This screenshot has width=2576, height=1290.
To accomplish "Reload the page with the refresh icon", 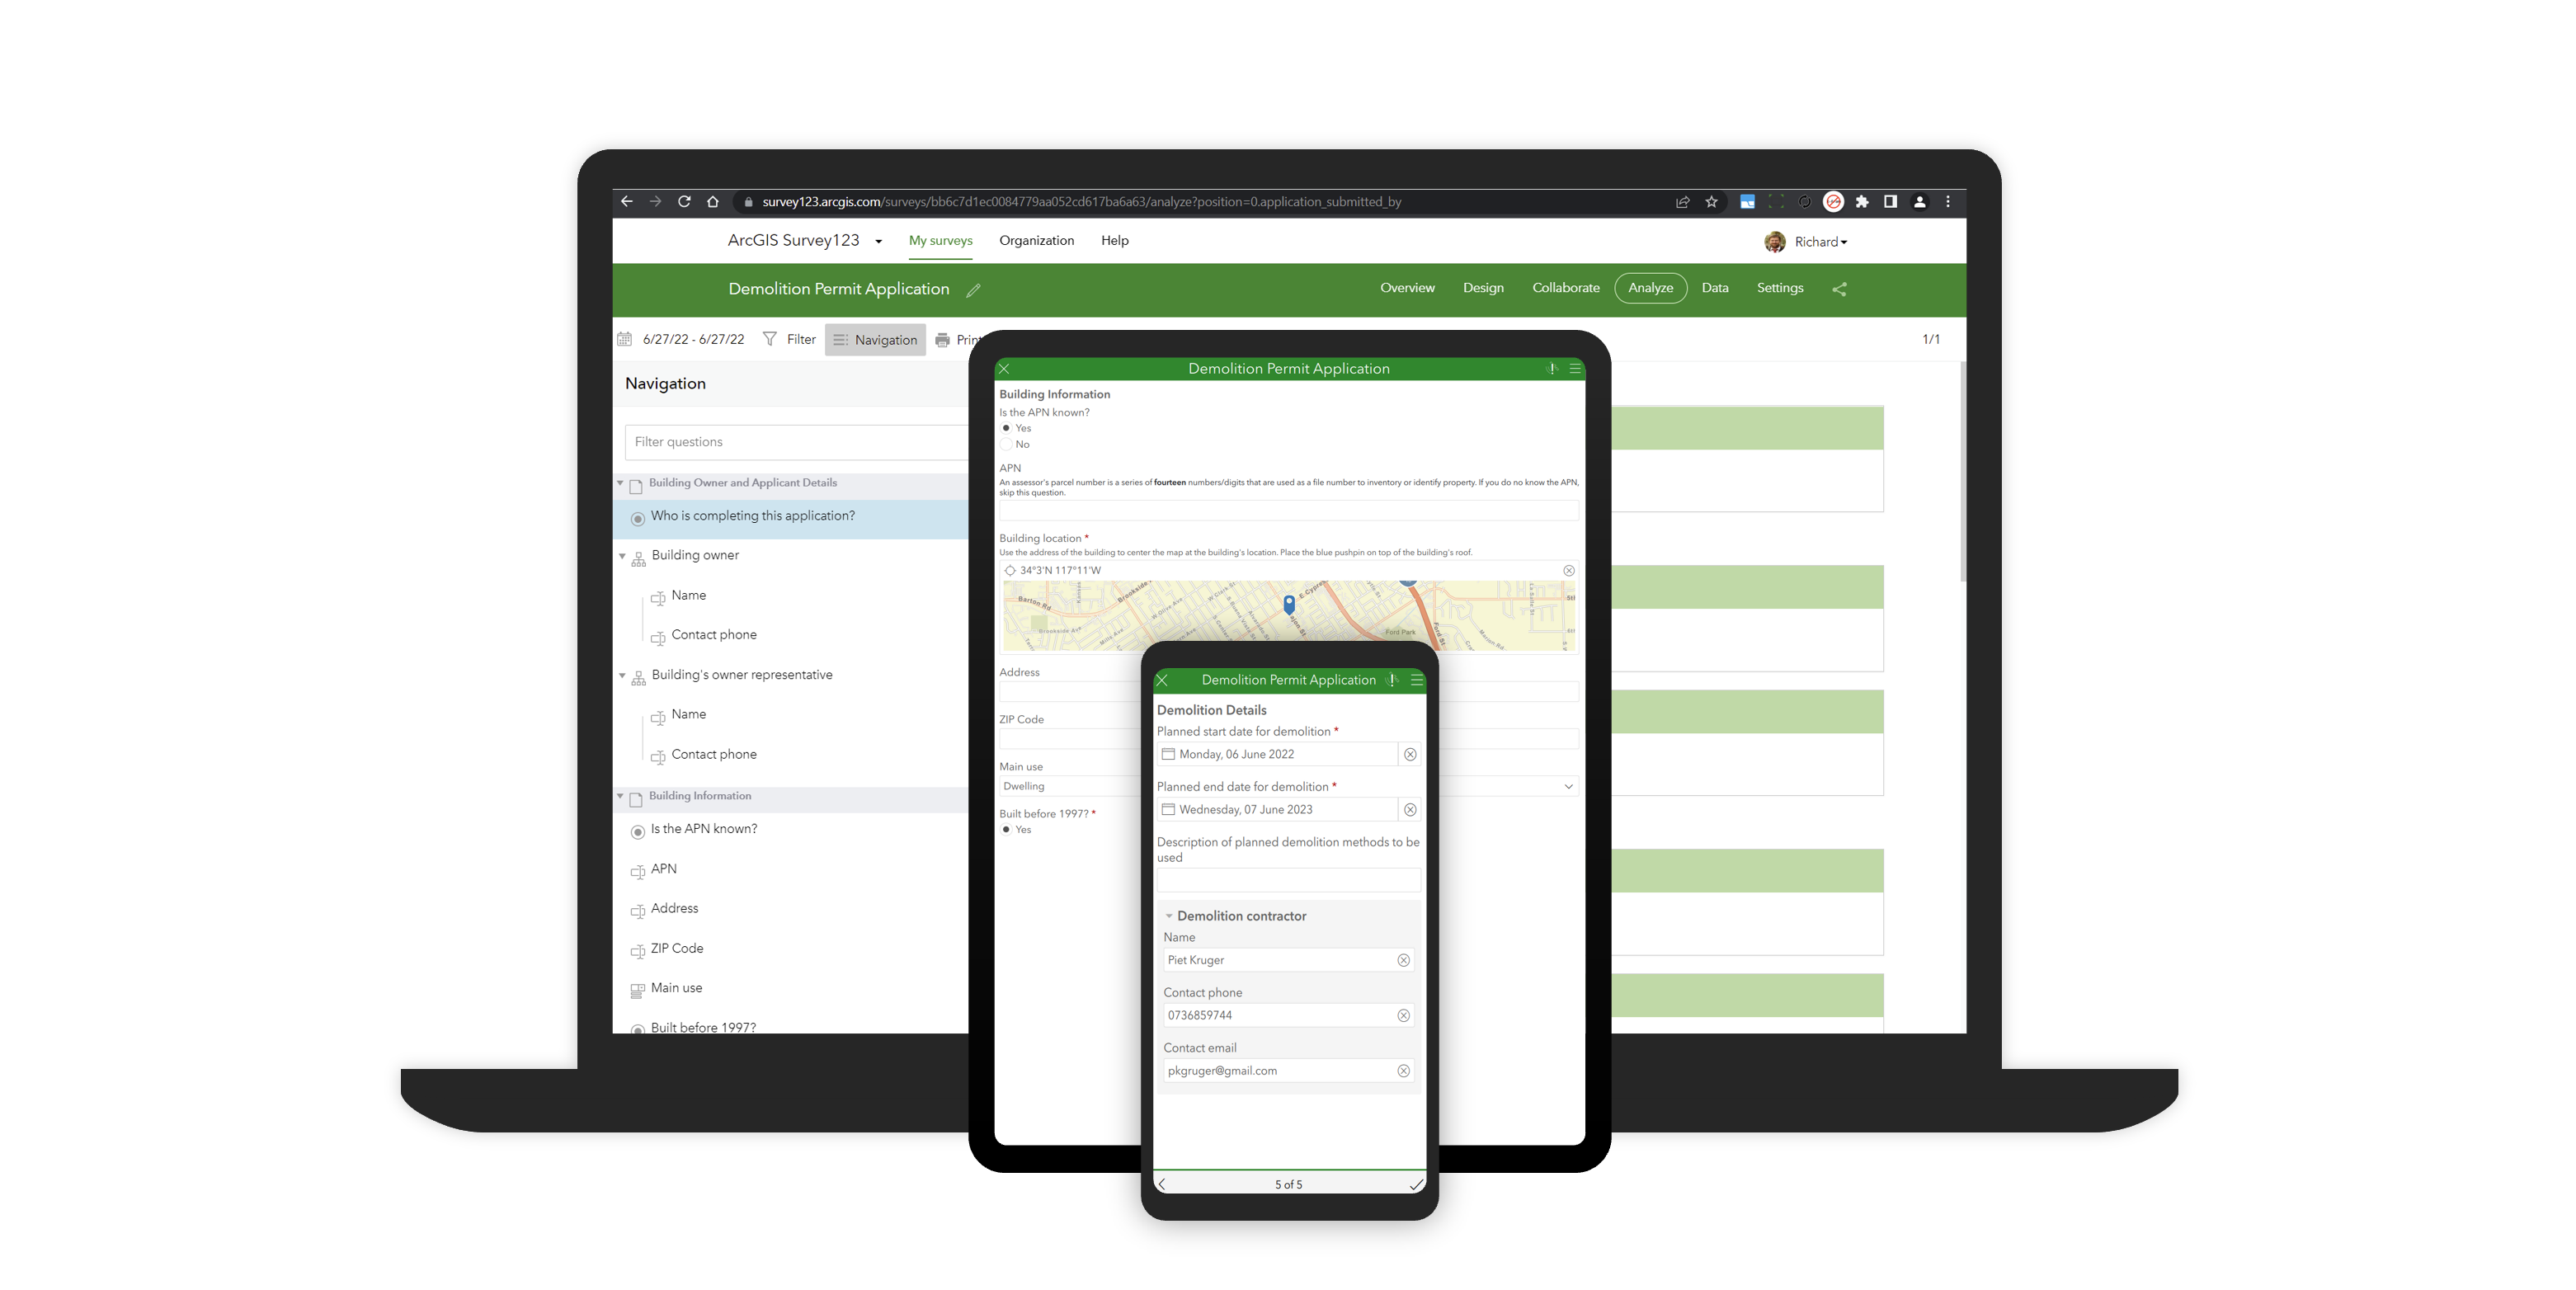I will coord(684,201).
